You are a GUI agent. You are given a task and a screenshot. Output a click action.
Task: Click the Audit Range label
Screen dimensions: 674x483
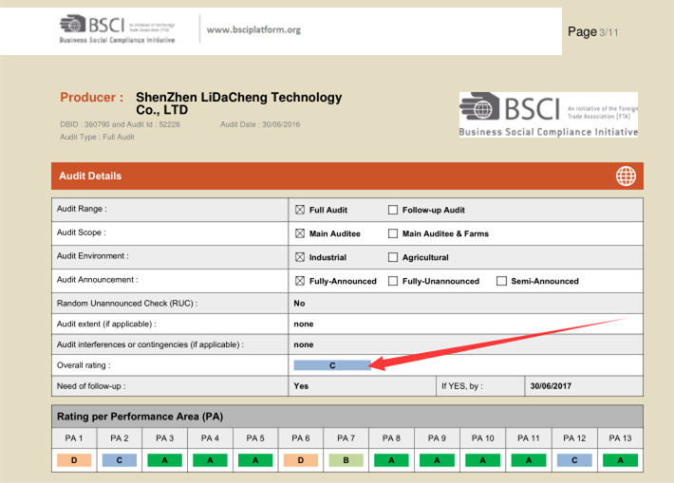click(82, 209)
